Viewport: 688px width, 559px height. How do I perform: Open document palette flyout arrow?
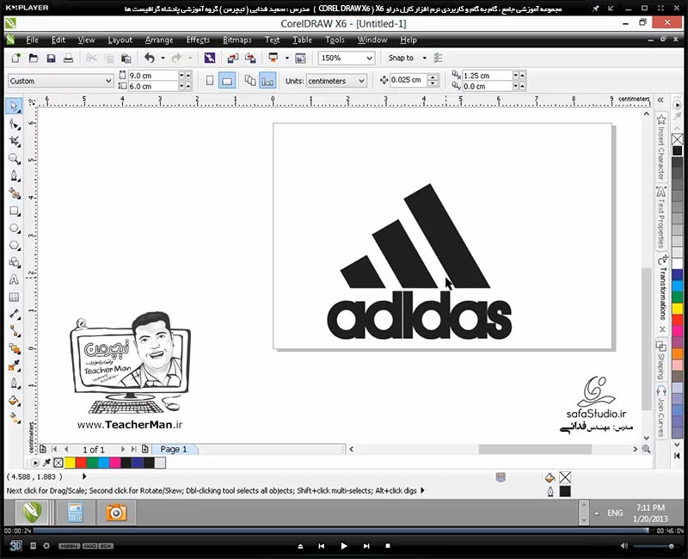point(35,463)
